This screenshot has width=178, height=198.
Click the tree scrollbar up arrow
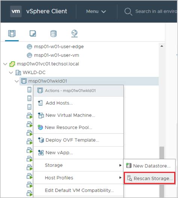(x=162, y=46)
